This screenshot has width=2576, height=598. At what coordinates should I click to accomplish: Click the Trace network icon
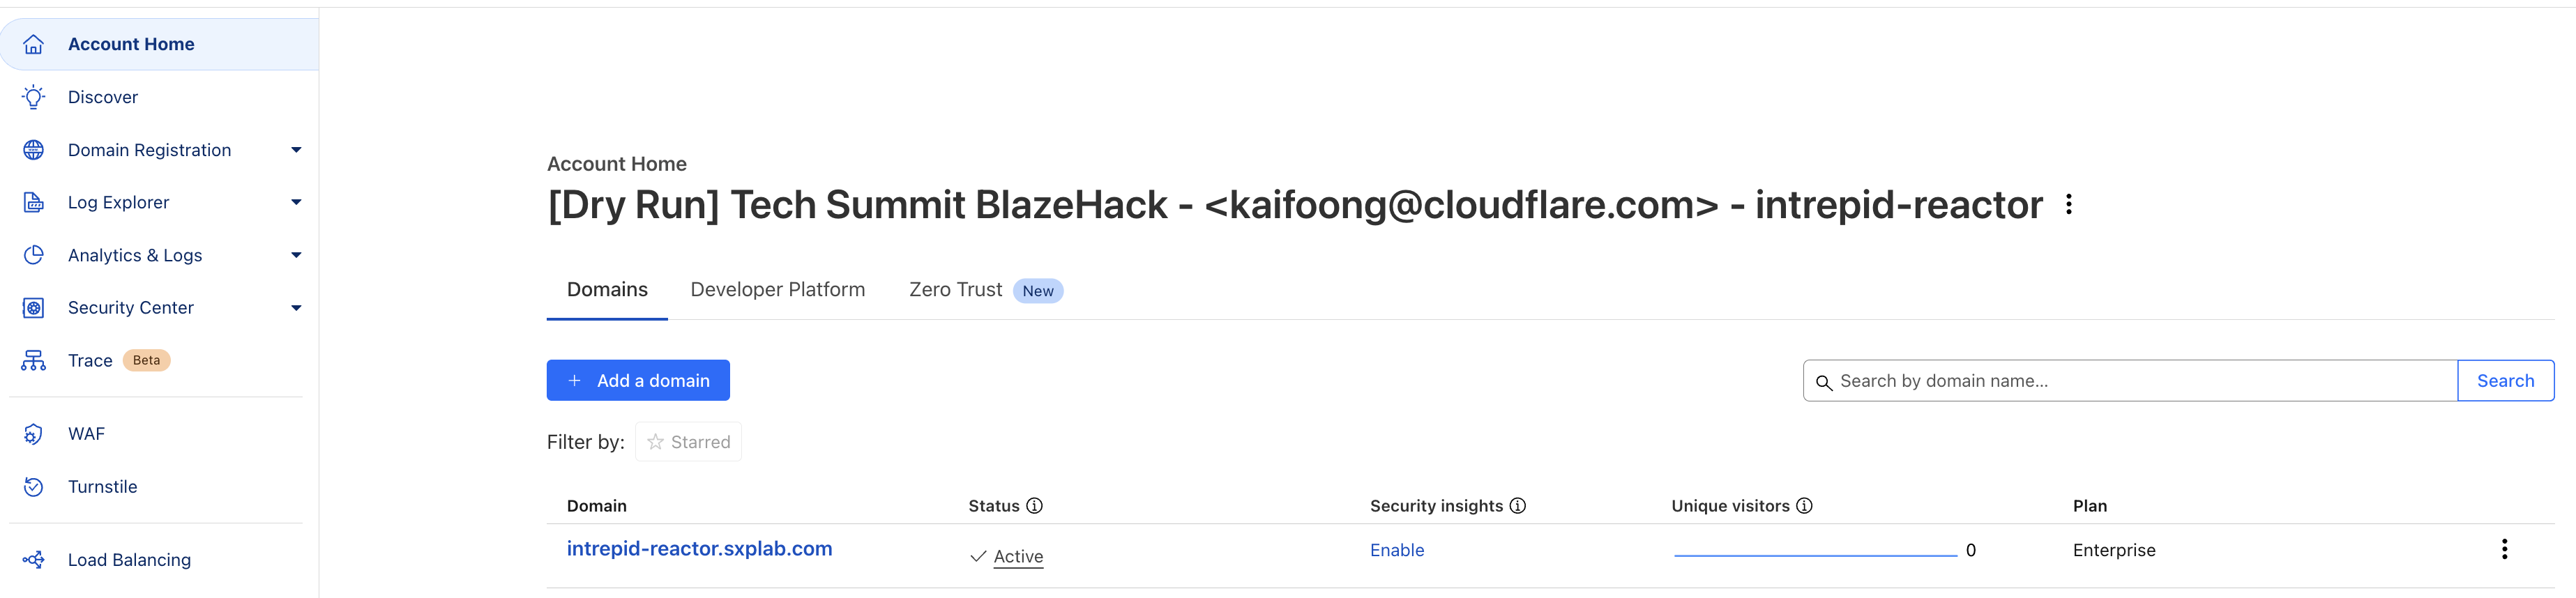(33, 361)
